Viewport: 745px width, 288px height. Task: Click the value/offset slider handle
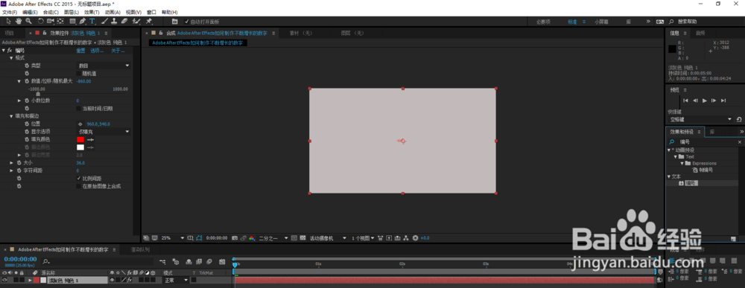(x=38, y=94)
